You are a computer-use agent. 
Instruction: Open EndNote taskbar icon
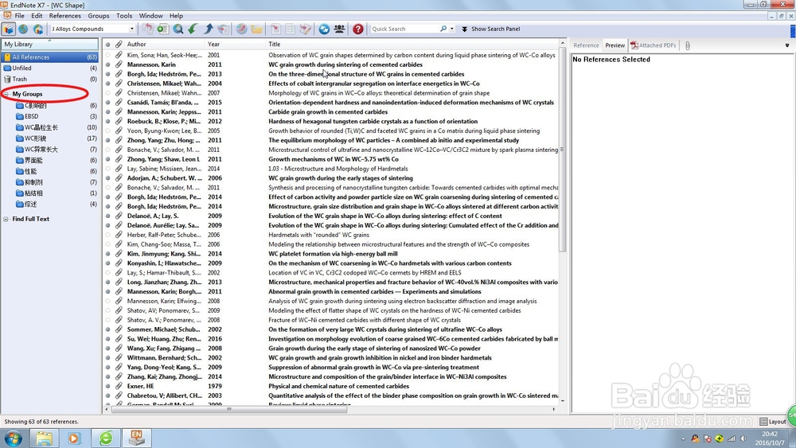[137, 438]
